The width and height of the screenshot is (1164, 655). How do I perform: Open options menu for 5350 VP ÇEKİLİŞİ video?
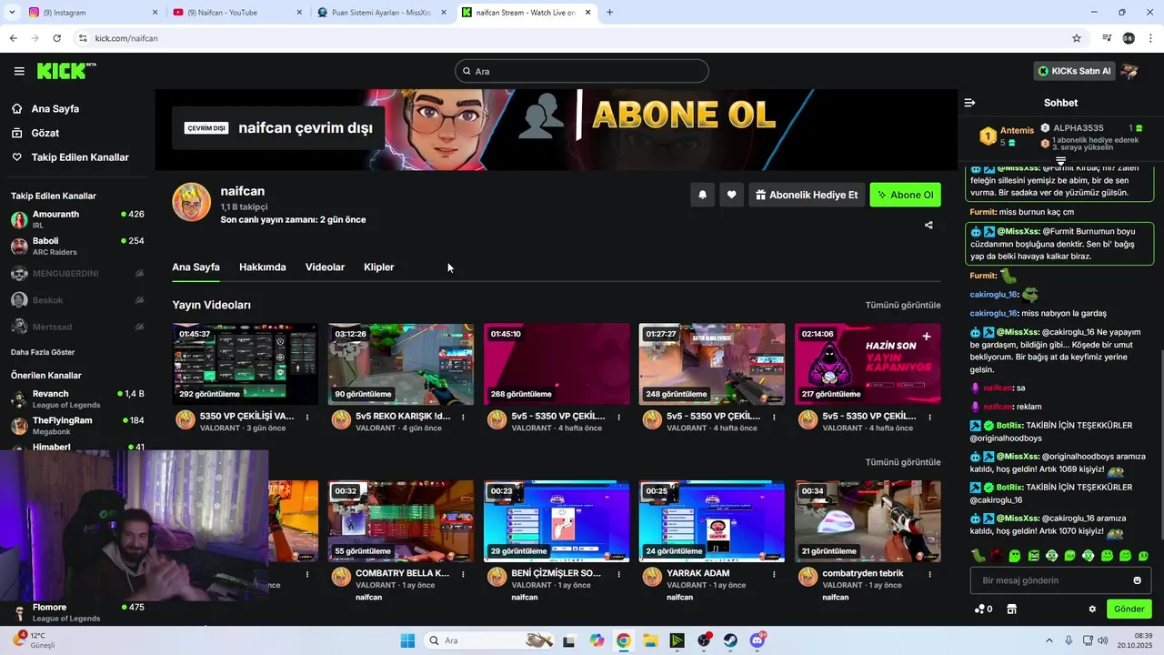tap(307, 418)
